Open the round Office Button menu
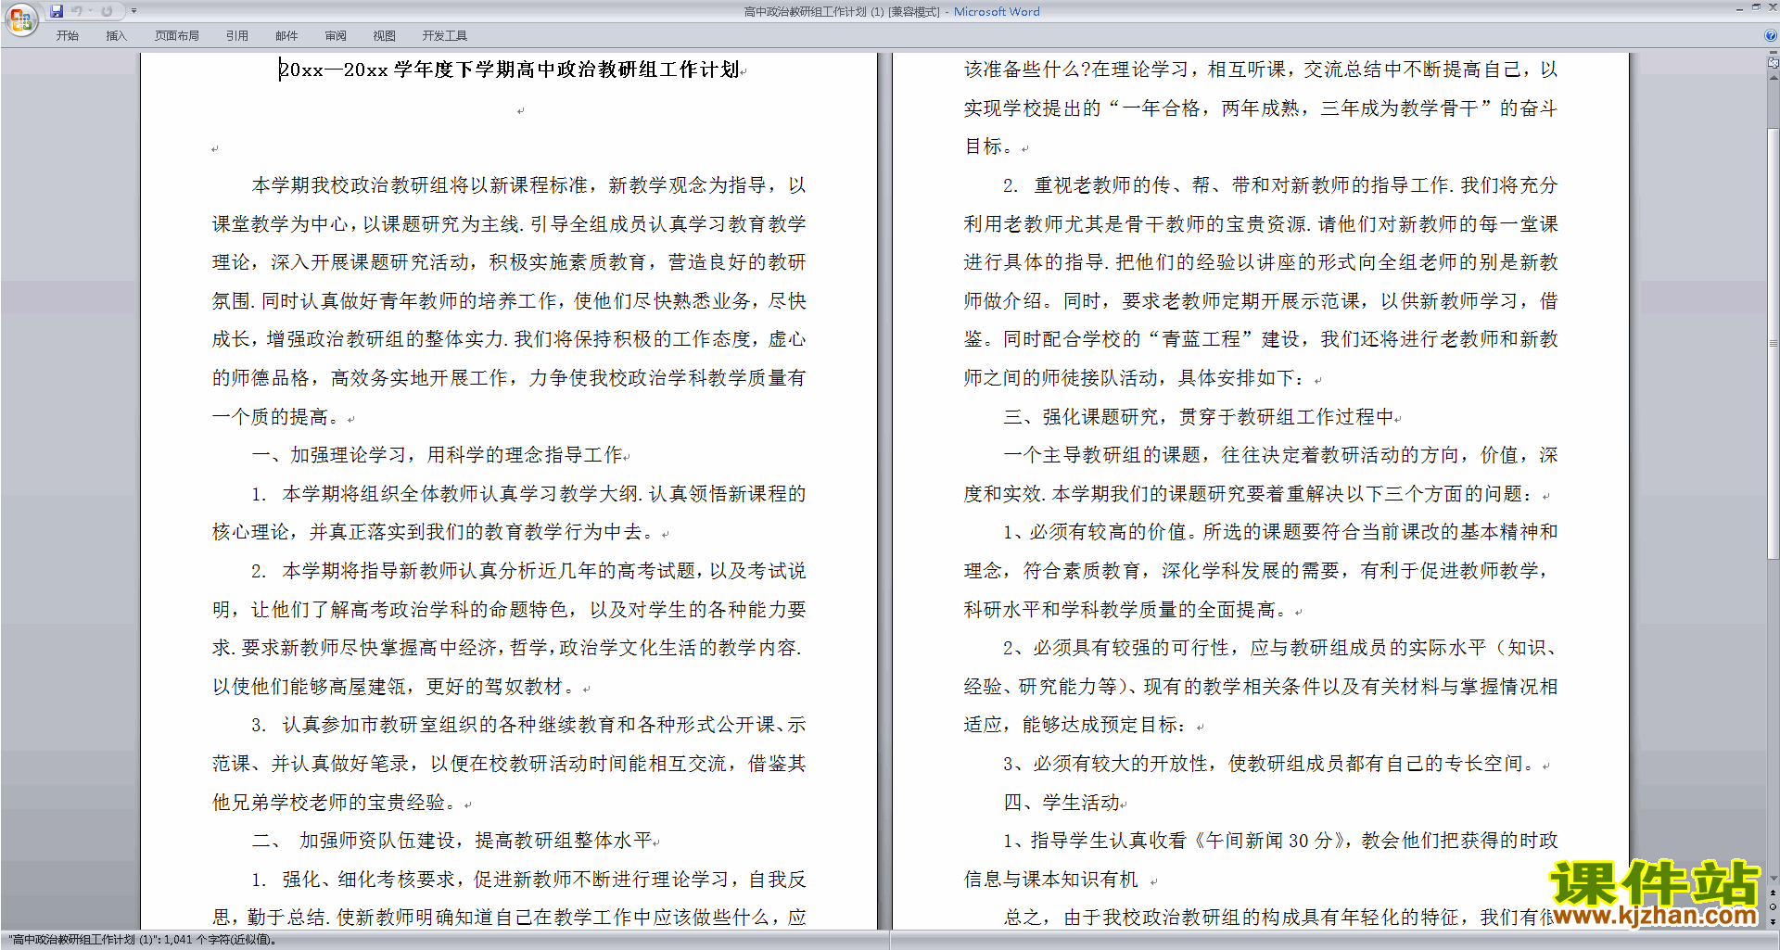The width and height of the screenshot is (1780, 950). coord(20,19)
